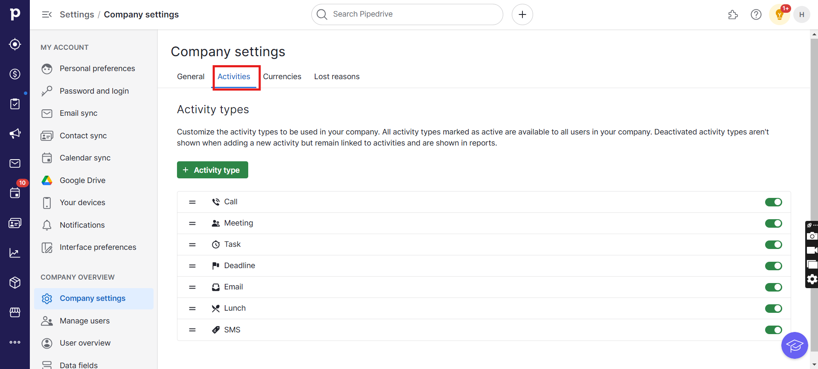Open Activities calendar icon with badge 10
The height and width of the screenshot is (369, 818).
[15, 192]
